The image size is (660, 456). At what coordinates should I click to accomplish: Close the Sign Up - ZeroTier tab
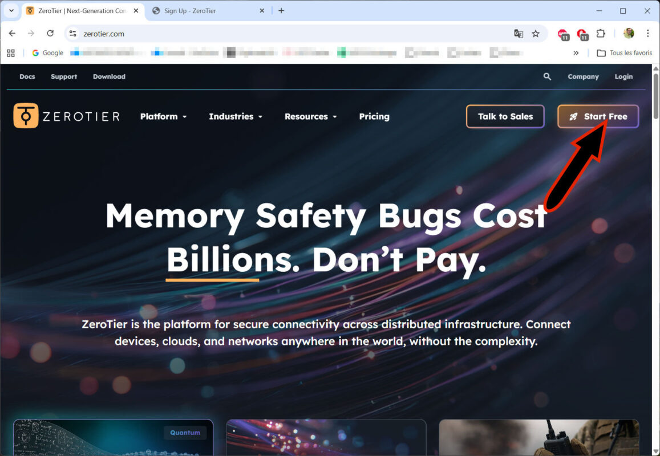262,10
